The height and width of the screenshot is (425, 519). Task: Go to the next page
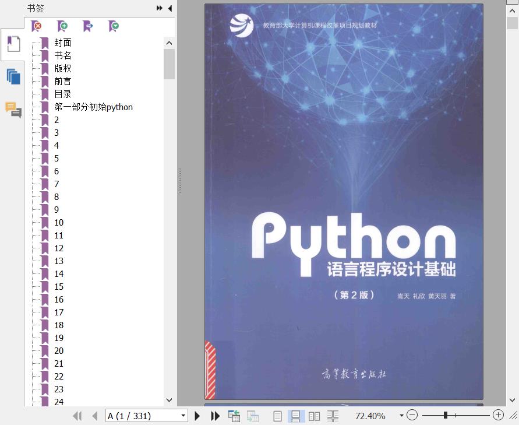197,416
